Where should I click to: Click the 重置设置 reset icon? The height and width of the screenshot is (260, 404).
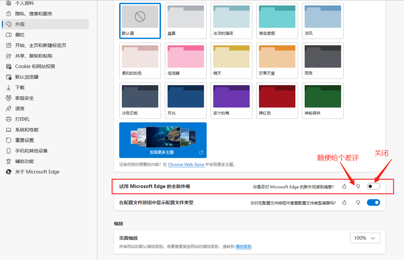(x=9, y=140)
